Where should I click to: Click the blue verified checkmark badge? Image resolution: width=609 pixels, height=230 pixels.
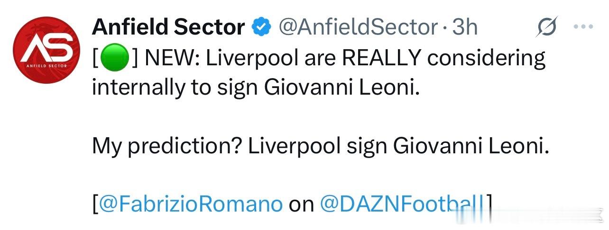coord(260,27)
